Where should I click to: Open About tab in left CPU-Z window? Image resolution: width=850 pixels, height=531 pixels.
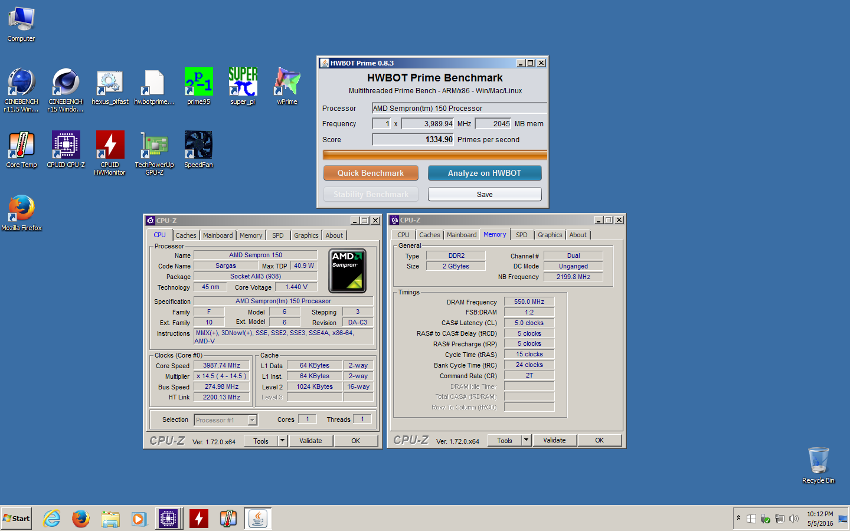(334, 235)
